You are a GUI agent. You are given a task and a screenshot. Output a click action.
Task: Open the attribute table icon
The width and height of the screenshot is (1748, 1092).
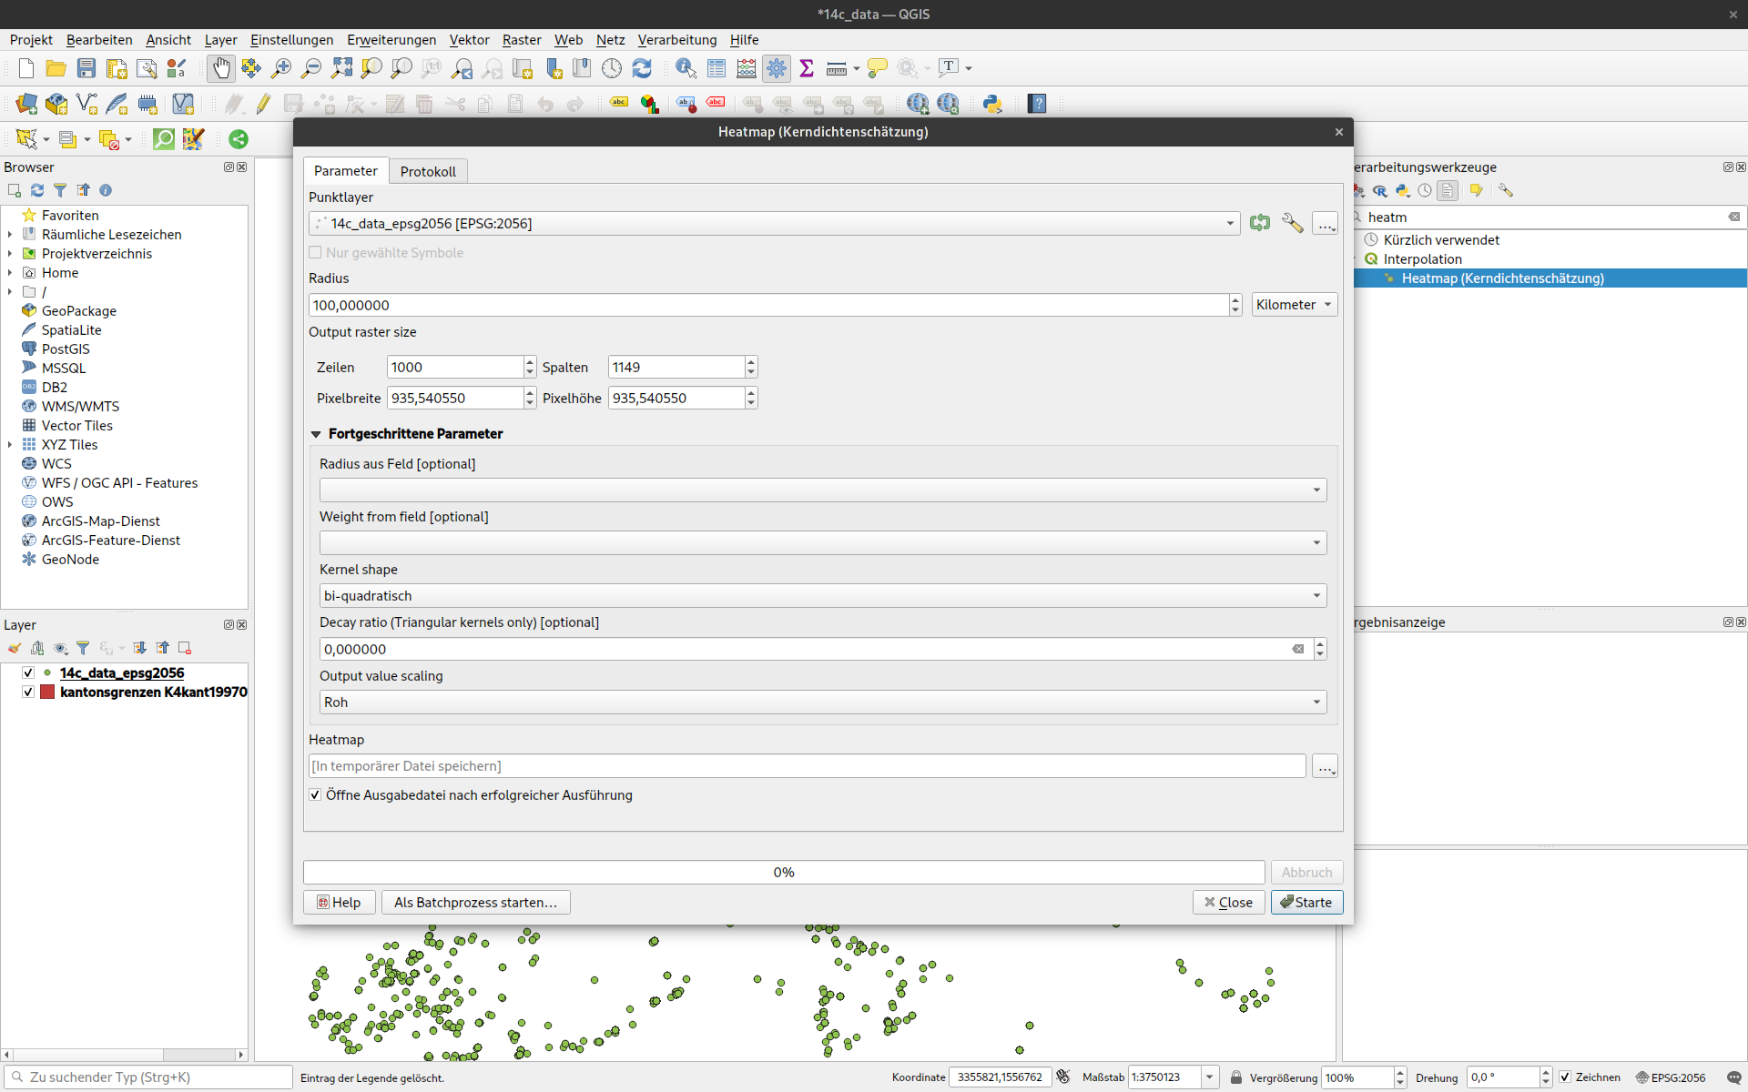[716, 68]
